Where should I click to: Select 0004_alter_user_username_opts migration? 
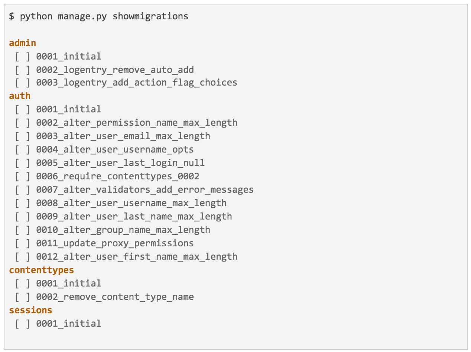[115, 150]
